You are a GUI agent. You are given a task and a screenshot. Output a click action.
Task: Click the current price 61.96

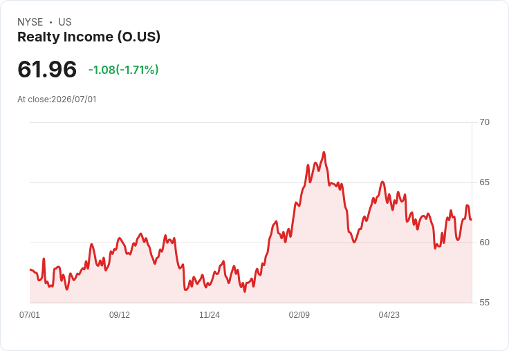point(47,69)
